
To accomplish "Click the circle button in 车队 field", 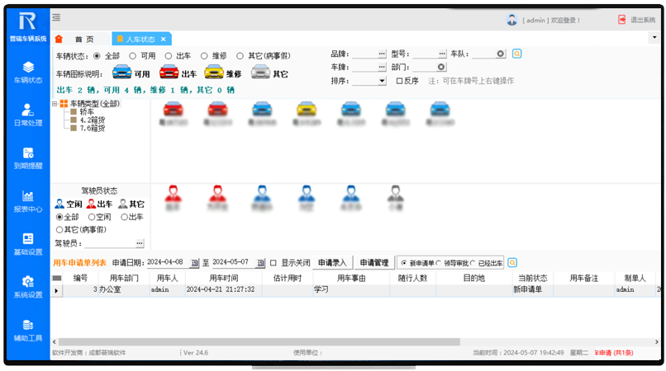I will point(501,54).
